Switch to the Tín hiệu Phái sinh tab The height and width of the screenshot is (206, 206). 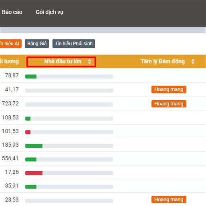(x=74, y=44)
